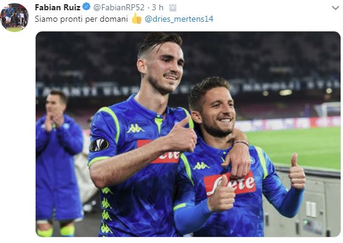
Task: Click the smiling shorter player's face
Action: pyautogui.click(x=218, y=112)
